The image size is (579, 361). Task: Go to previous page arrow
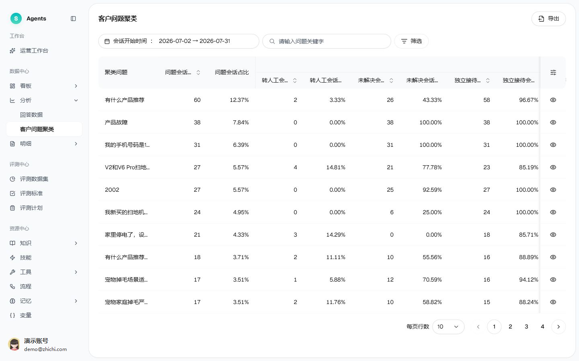point(478,327)
